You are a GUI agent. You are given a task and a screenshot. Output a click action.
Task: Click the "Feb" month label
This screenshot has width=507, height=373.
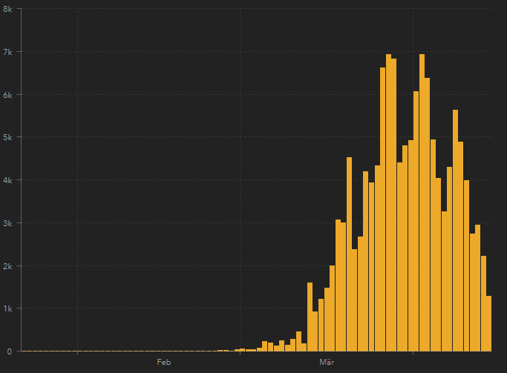point(164,362)
